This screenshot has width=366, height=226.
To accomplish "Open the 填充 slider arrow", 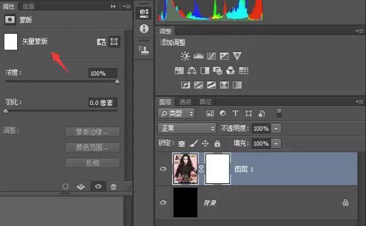I will [276, 143].
